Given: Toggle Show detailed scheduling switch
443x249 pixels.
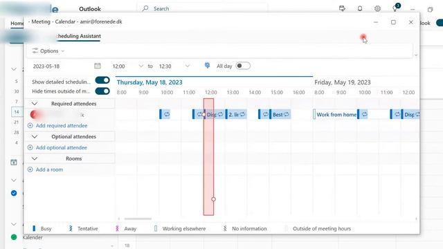Looking at the screenshot, I should pyautogui.click(x=102, y=80).
